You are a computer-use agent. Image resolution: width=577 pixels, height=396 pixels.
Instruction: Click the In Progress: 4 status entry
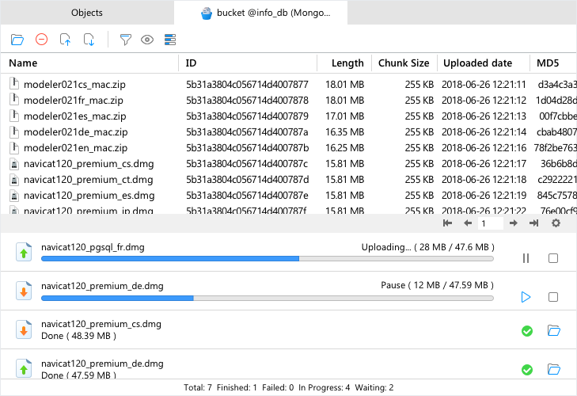click(x=324, y=387)
